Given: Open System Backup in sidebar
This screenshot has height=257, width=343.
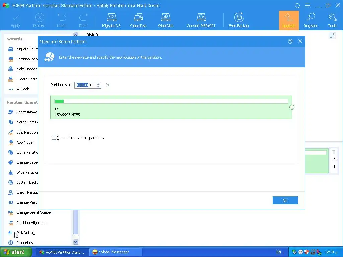Looking at the screenshot, I should click(22, 182).
